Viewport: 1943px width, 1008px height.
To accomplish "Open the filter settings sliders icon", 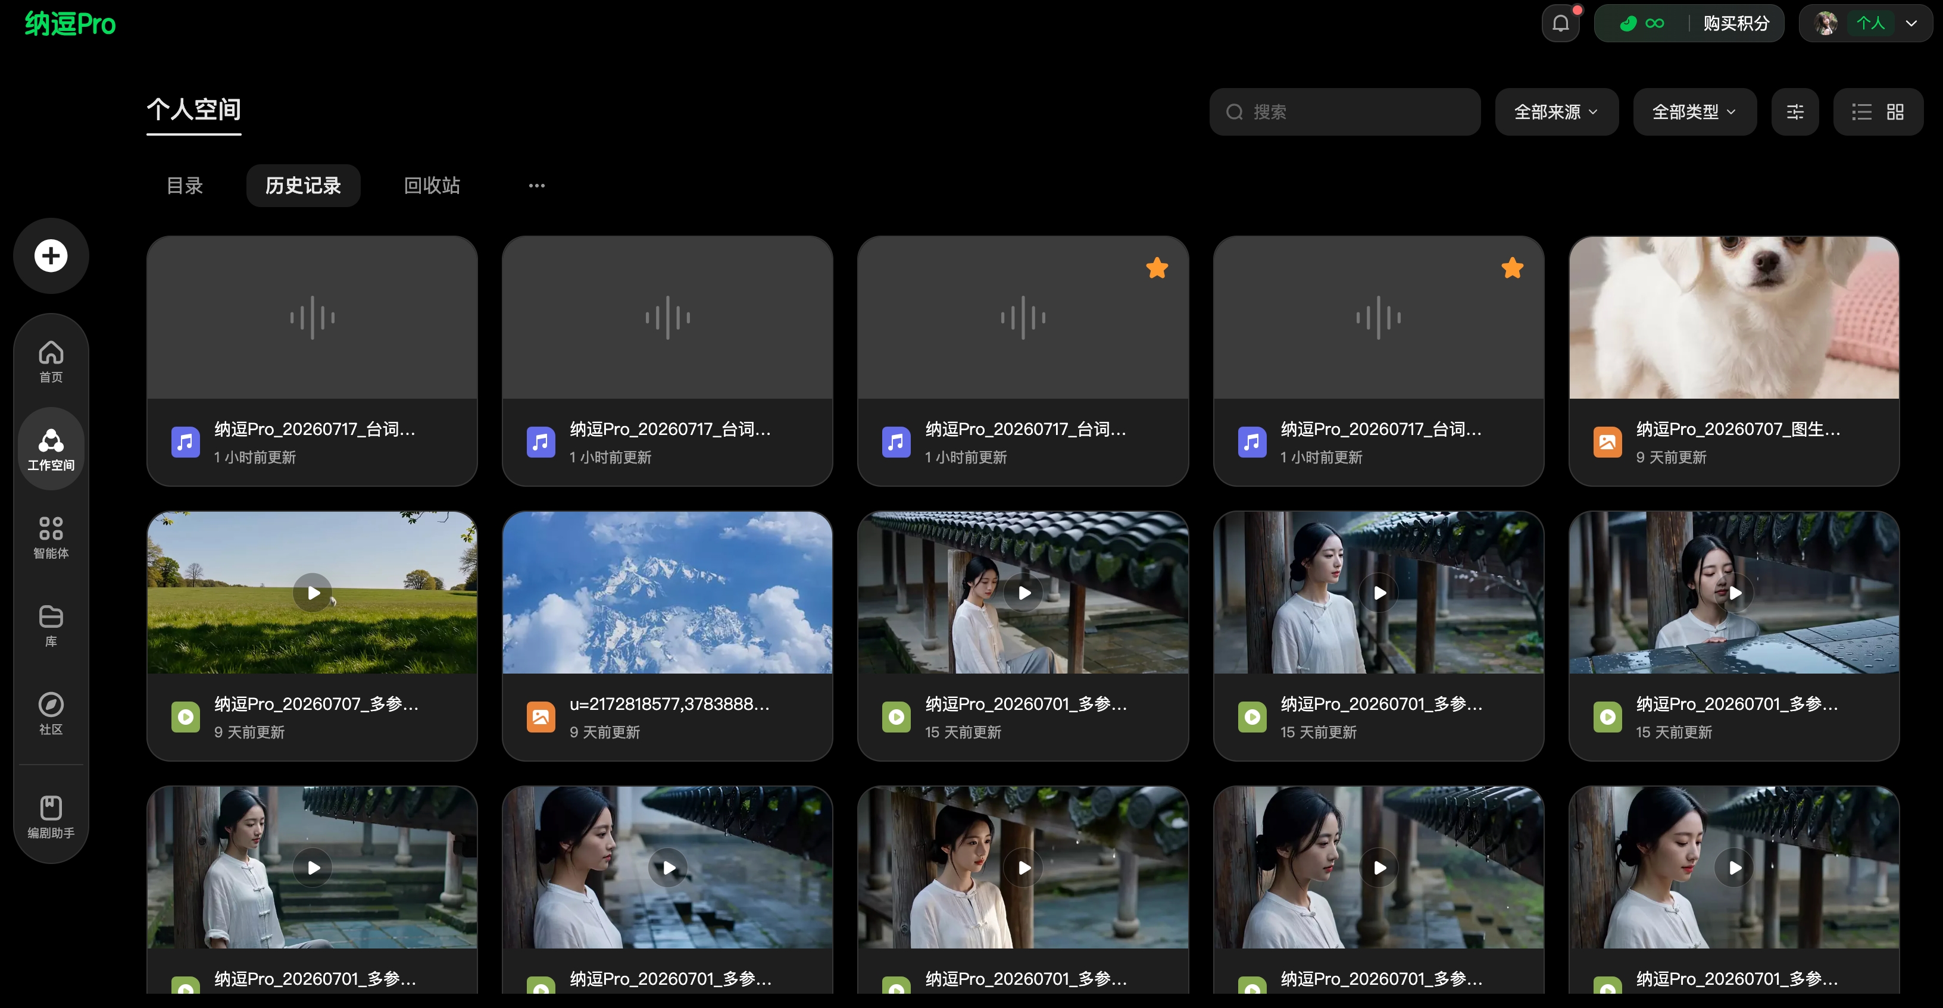I will click(1795, 112).
